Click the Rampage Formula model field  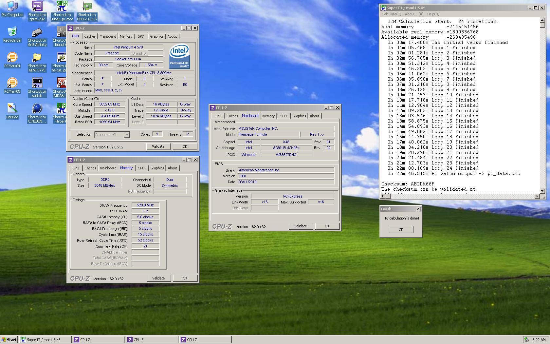[x=268, y=134]
